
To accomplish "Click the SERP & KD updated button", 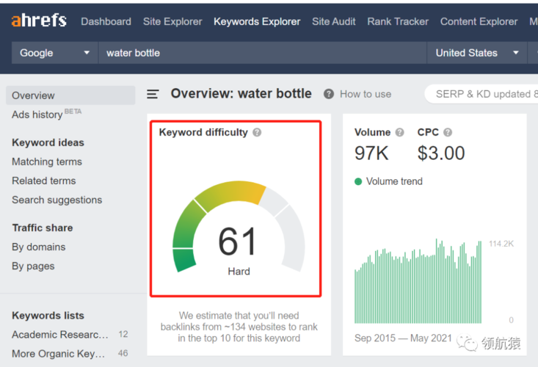I will (481, 94).
